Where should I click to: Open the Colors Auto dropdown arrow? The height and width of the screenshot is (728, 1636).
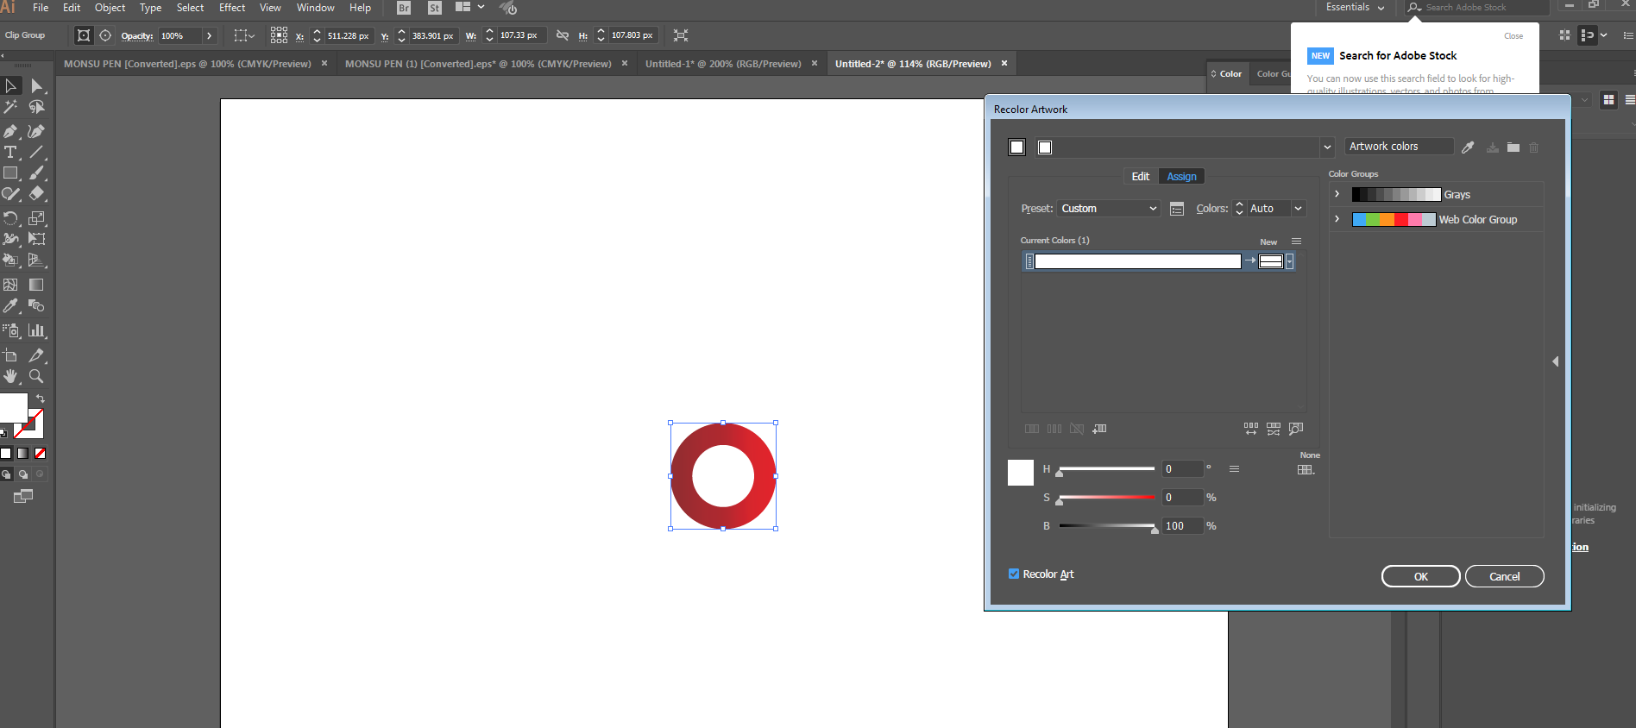point(1298,209)
